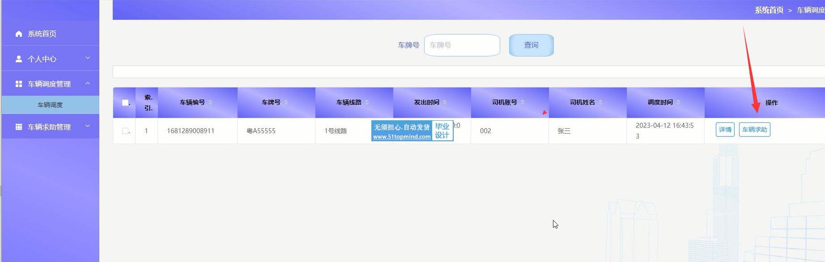This screenshot has height=262, width=825.
Task: Click the grid icon beside 车辆调度管理
Action: point(19,84)
